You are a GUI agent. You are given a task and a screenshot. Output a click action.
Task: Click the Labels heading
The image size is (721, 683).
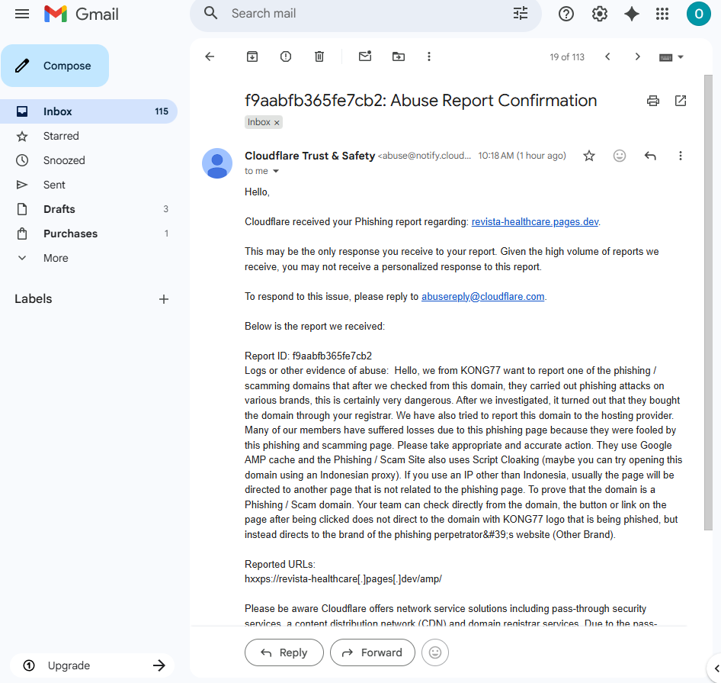[x=33, y=299]
